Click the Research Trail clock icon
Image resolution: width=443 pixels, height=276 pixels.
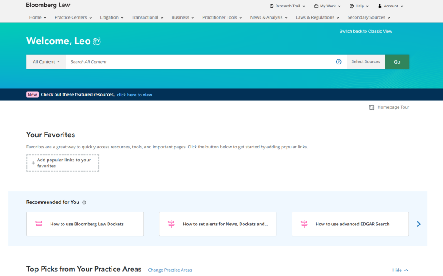click(272, 6)
